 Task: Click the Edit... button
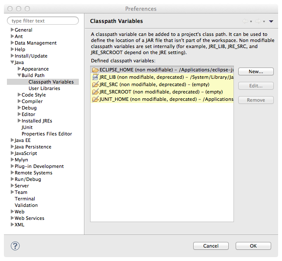(256, 86)
